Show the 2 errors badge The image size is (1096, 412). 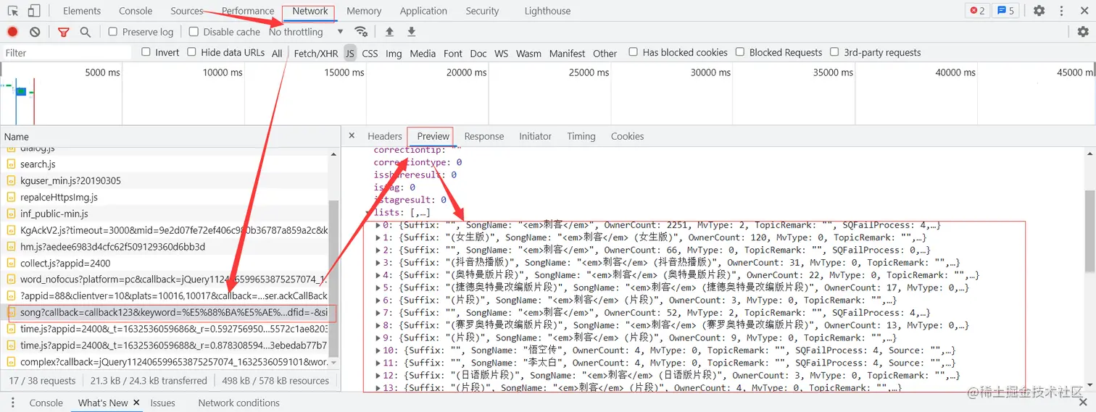pyautogui.click(x=978, y=11)
